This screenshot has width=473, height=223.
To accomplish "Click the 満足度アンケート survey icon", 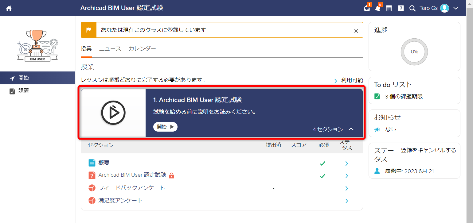I will click(92, 201).
